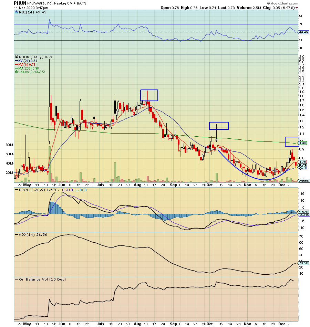Click the Dec label on the bottom axis
310x327 pixels.
click(x=282, y=324)
